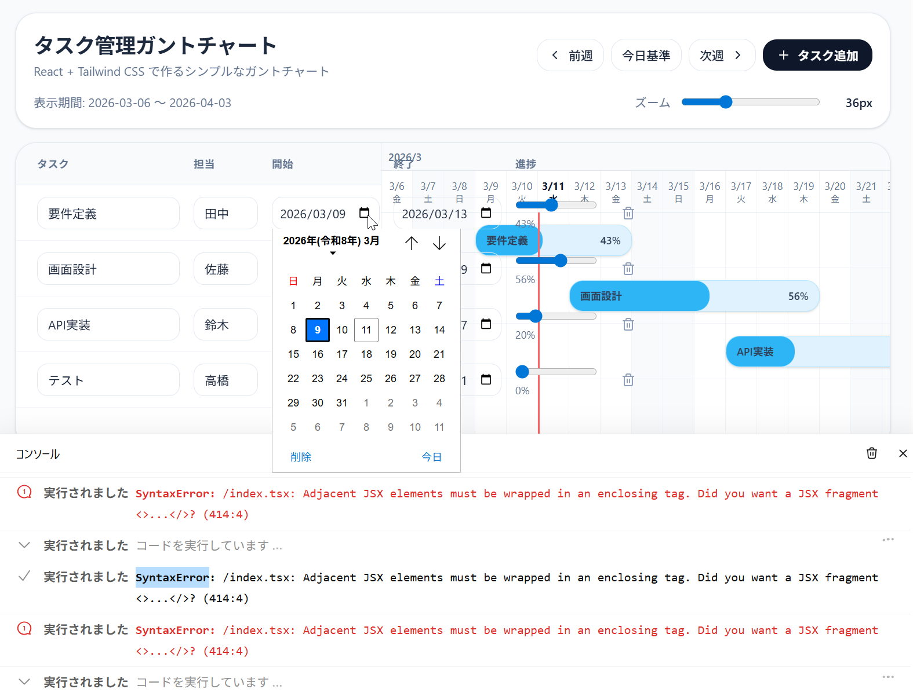
Task: Expand the last コードを実行しています console entry
Action: [24, 681]
